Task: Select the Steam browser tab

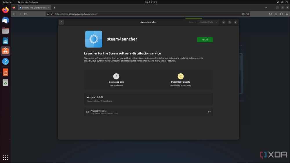Action: pos(33,8)
